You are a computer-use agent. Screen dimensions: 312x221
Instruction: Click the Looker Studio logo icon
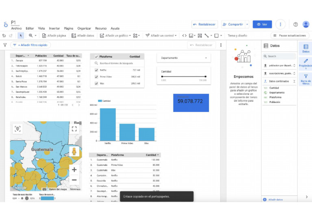pos(6,24)
